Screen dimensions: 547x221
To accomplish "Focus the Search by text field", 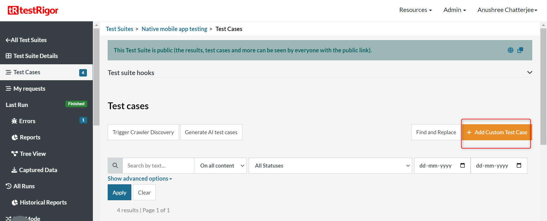I will tap(158, 166).
